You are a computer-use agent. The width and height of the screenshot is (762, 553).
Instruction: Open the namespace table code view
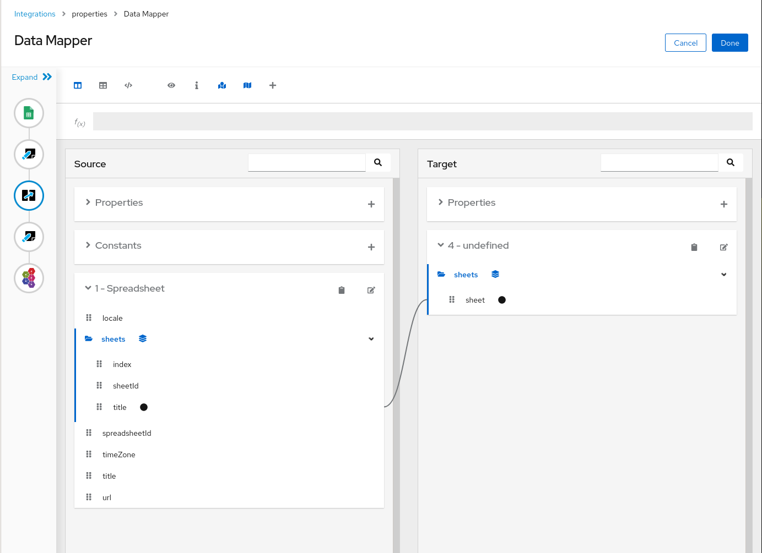tap(128, 85)
